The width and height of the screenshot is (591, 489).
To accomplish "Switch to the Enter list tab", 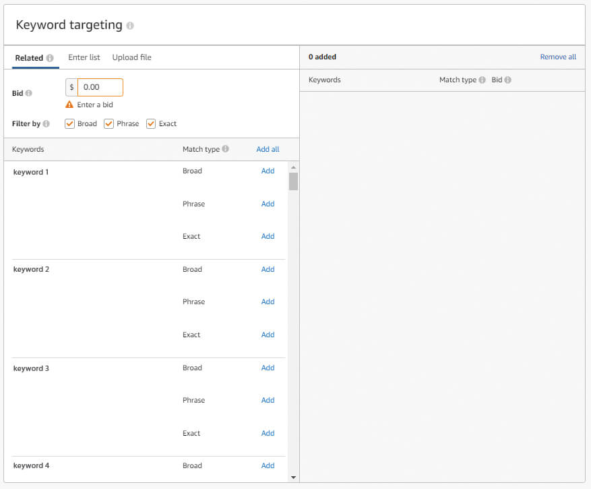I will [x=84, y=57].
